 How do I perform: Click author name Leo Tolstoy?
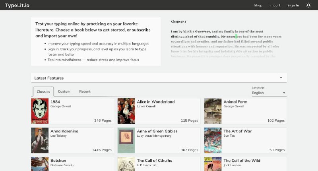[58, 136]
